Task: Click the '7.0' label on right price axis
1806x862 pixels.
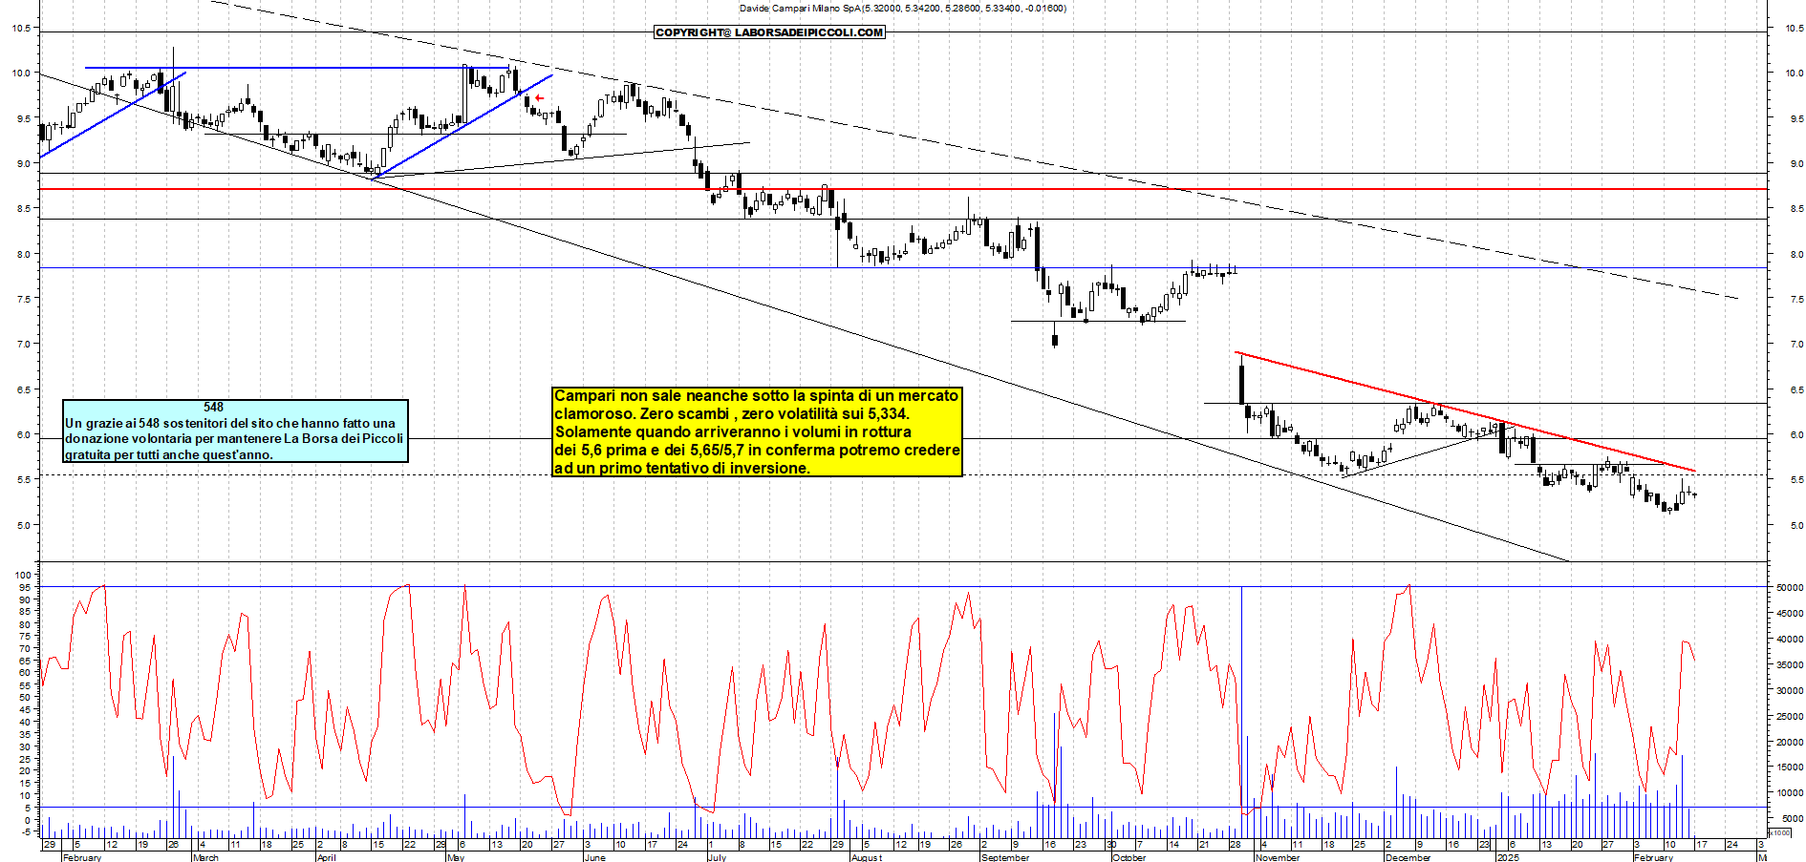Action: coord(1797,345)
